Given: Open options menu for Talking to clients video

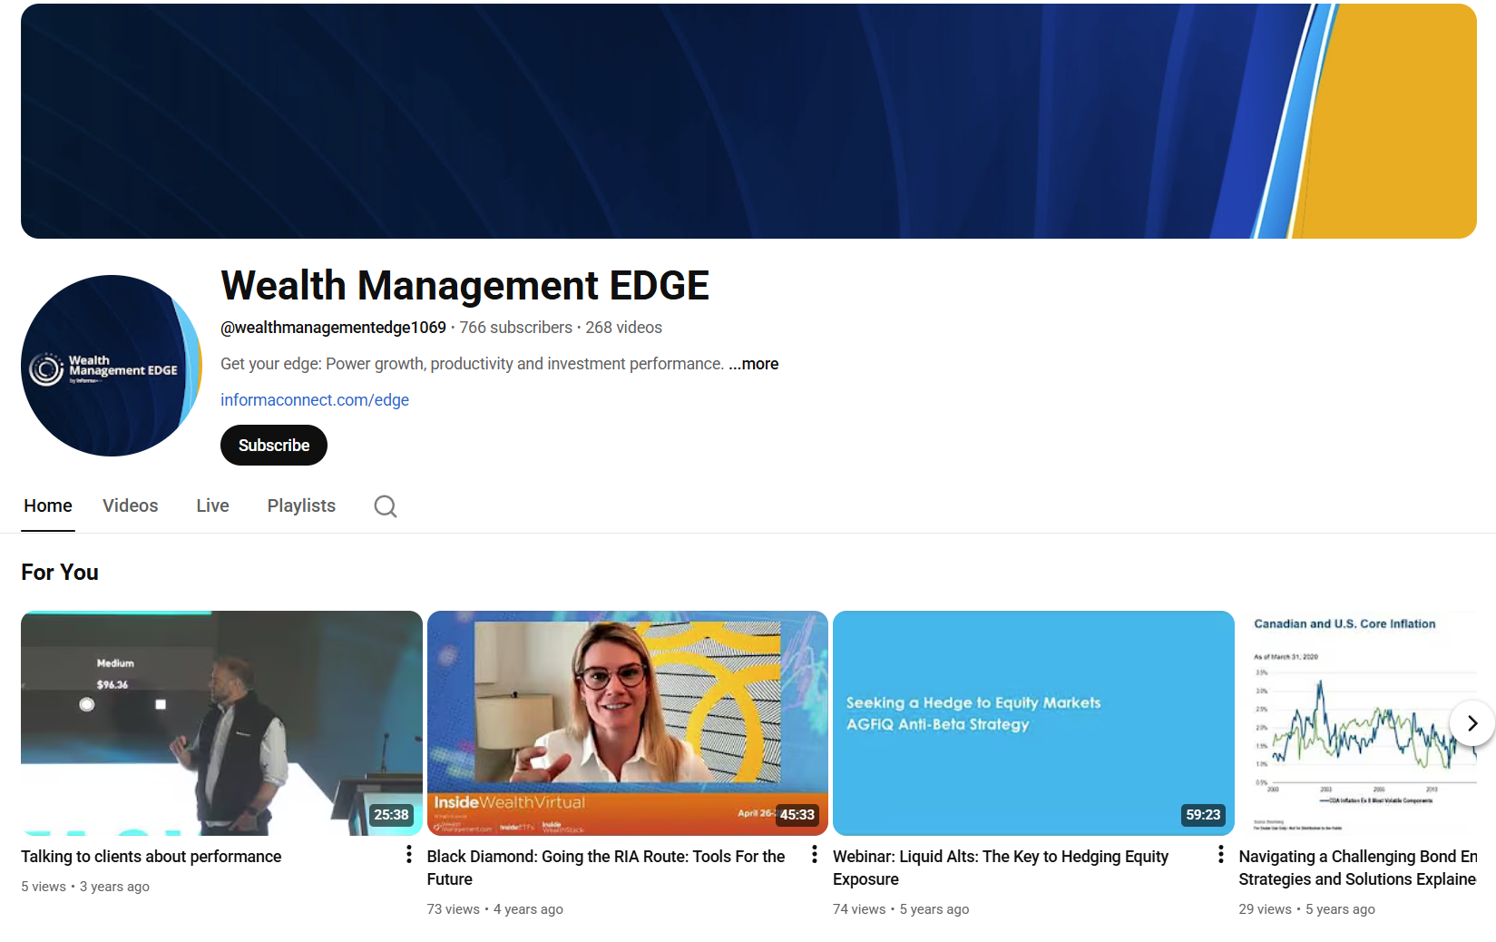Looking at the screenshot, I should tap(409, 855).
